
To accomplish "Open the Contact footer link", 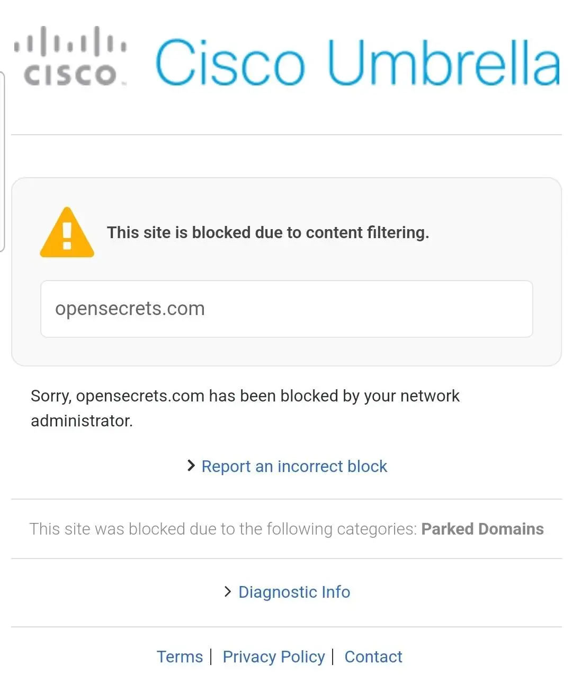I will [373, 657].
